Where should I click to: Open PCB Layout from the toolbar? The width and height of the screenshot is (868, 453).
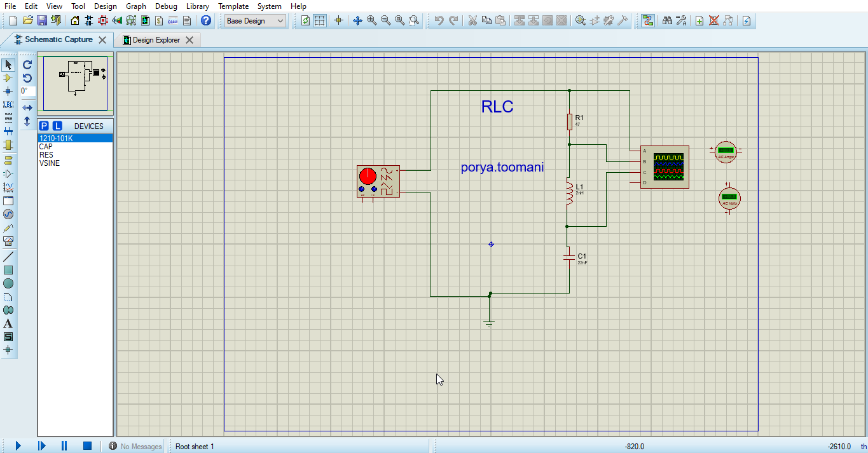(x=103, y=20)
